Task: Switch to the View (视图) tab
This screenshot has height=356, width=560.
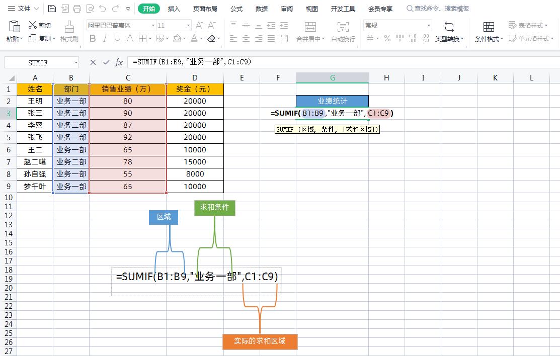Action: click(311, 9)
